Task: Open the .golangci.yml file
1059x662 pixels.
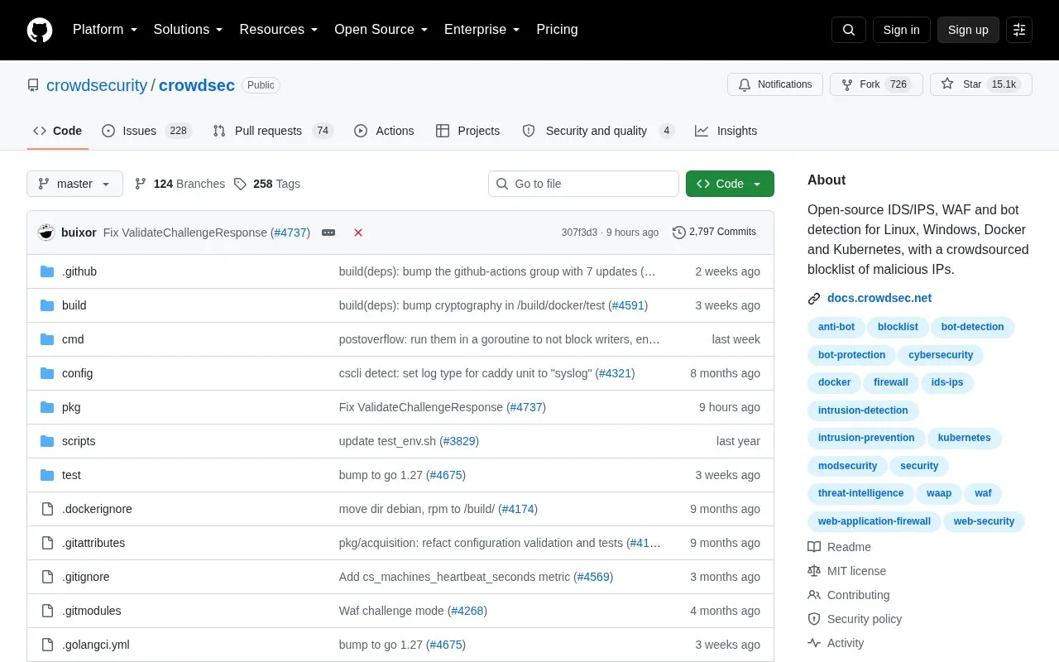Action: pyautogui.click(x=96, y=645)
